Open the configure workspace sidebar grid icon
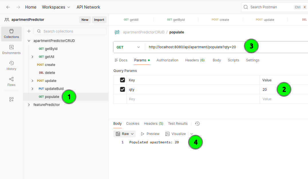The width and height of the screenshot is (308, 179). (x=11, y=99)
